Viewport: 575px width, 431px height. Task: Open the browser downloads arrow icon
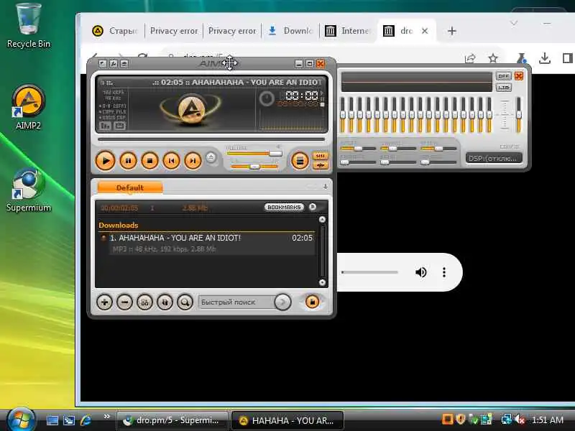(545, 58)
